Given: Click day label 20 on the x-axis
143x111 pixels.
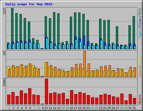Looking at the screenshot, I should 88,108.
